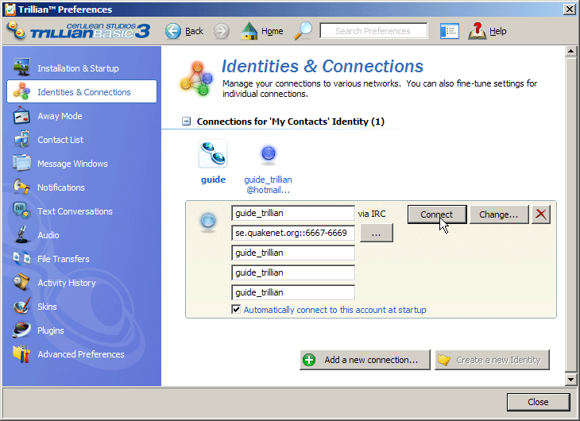Open the File Transfers section
This screenshot has height=421, width=580.
pyautogui.click(x=64, y=259)
